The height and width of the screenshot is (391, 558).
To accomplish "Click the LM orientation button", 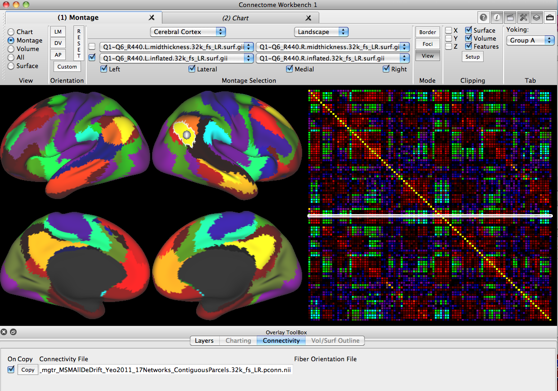I will tap(58, 32).
